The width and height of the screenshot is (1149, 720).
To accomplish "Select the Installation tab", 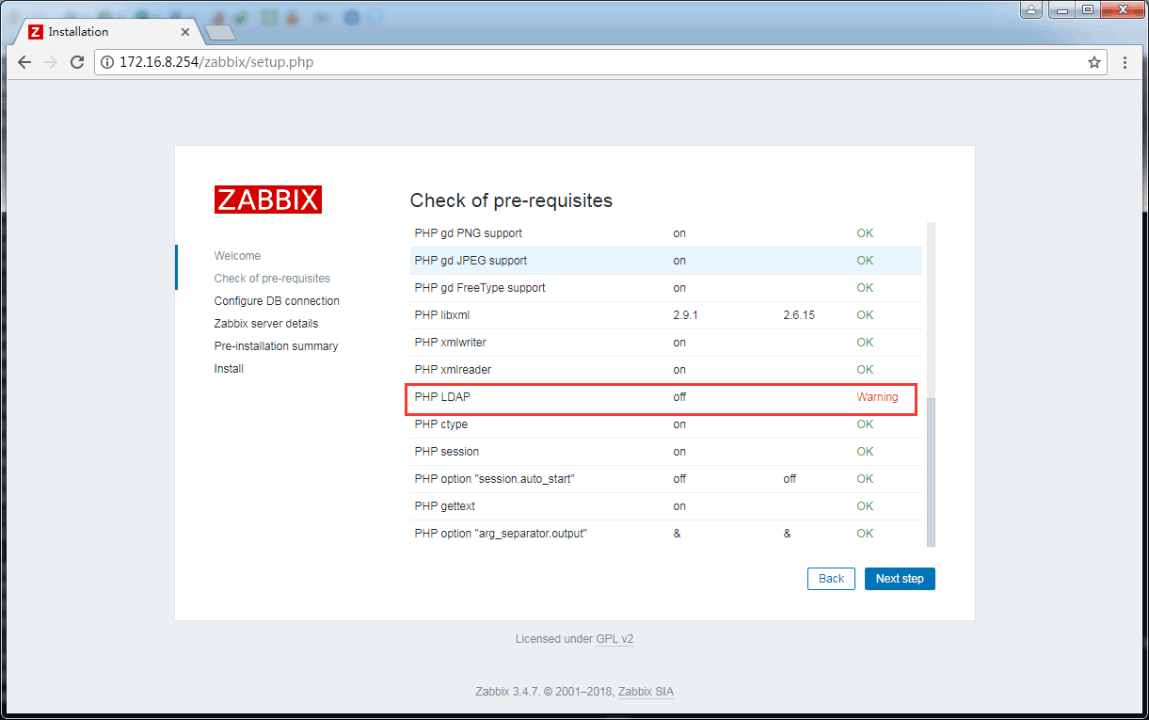I will (x=104, y=31).
